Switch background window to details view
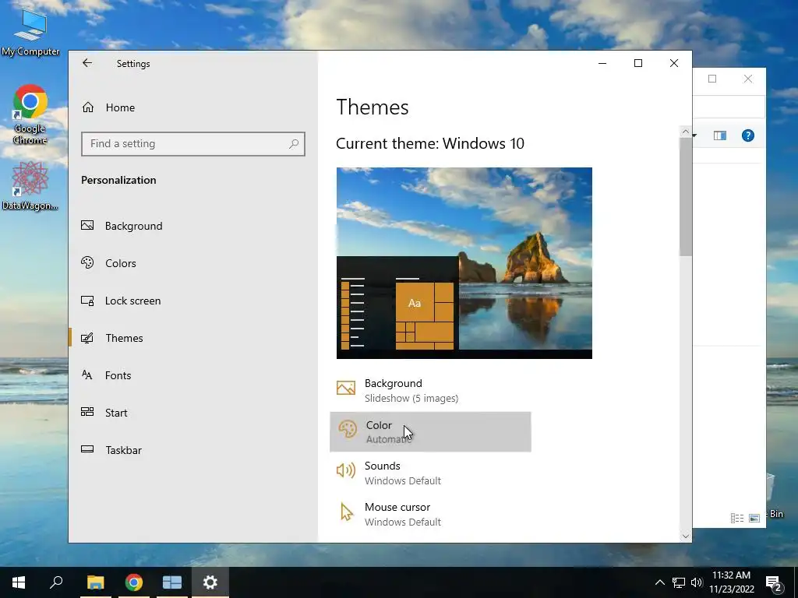Screen dimensions: 798x598 [x=737, y=518]
